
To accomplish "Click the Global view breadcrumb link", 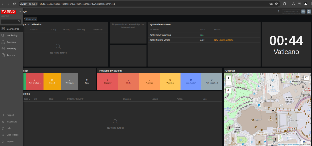I will click(31, 19).
